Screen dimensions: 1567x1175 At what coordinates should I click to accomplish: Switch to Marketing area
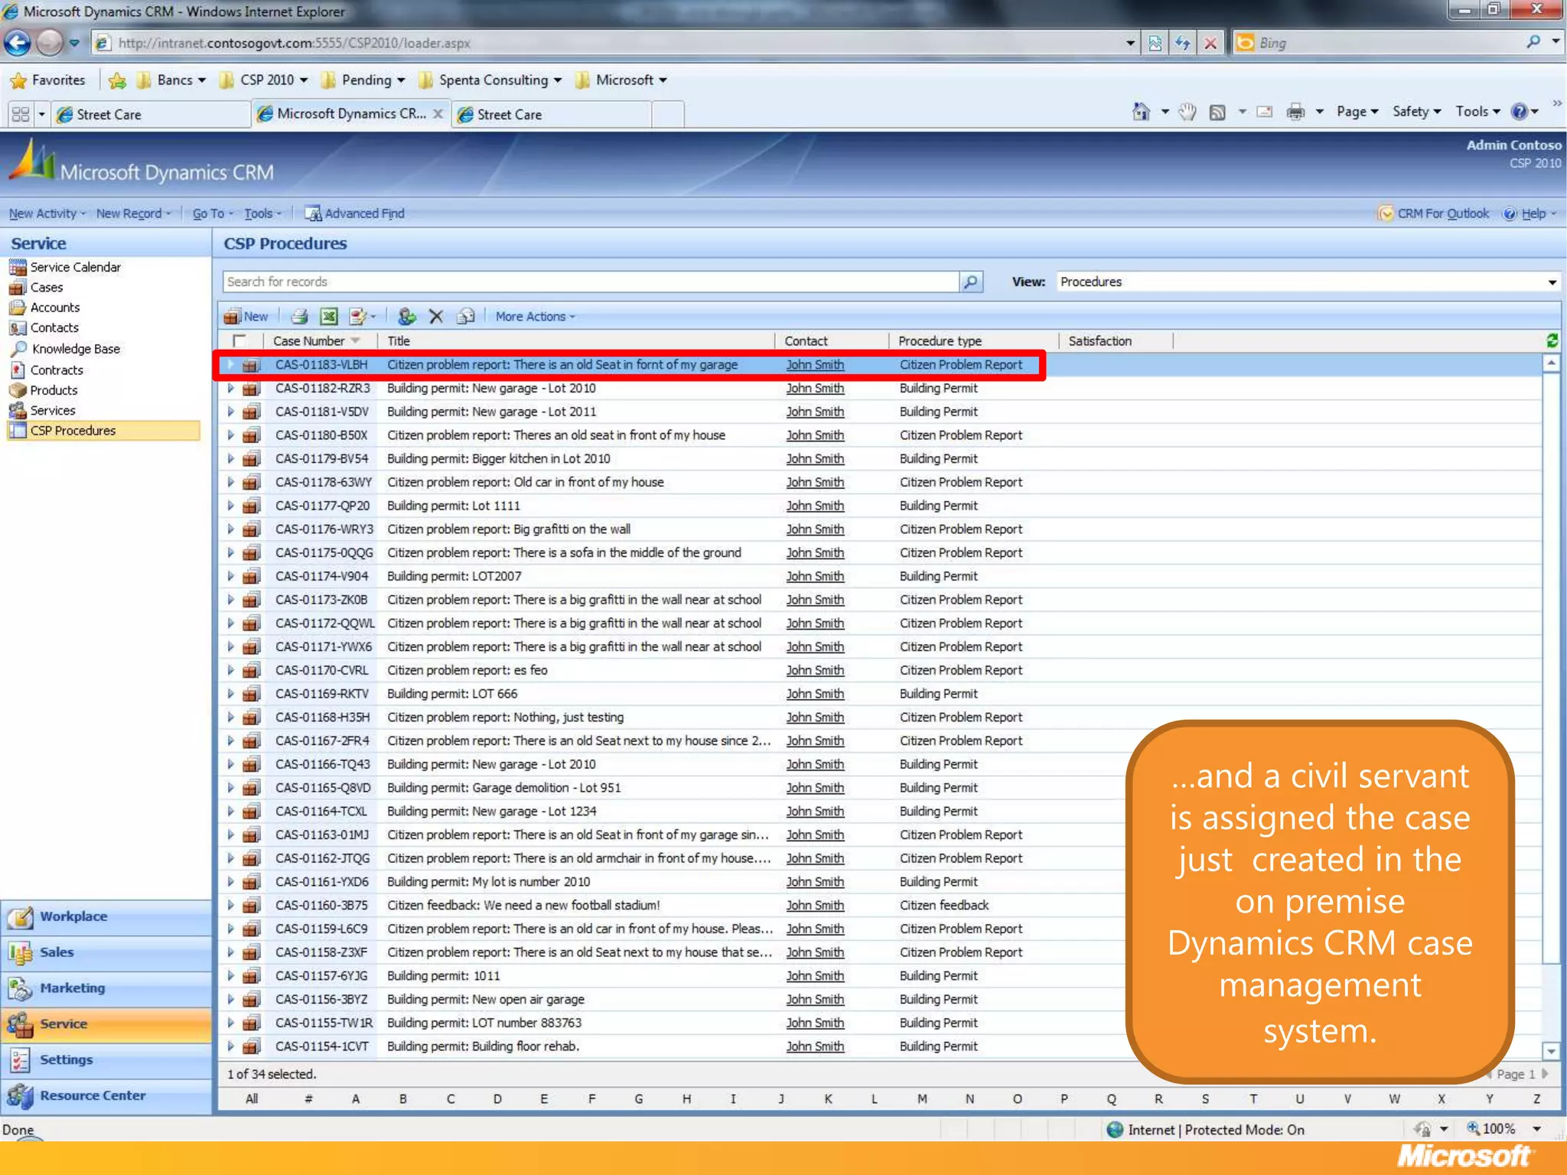point(106,988)
